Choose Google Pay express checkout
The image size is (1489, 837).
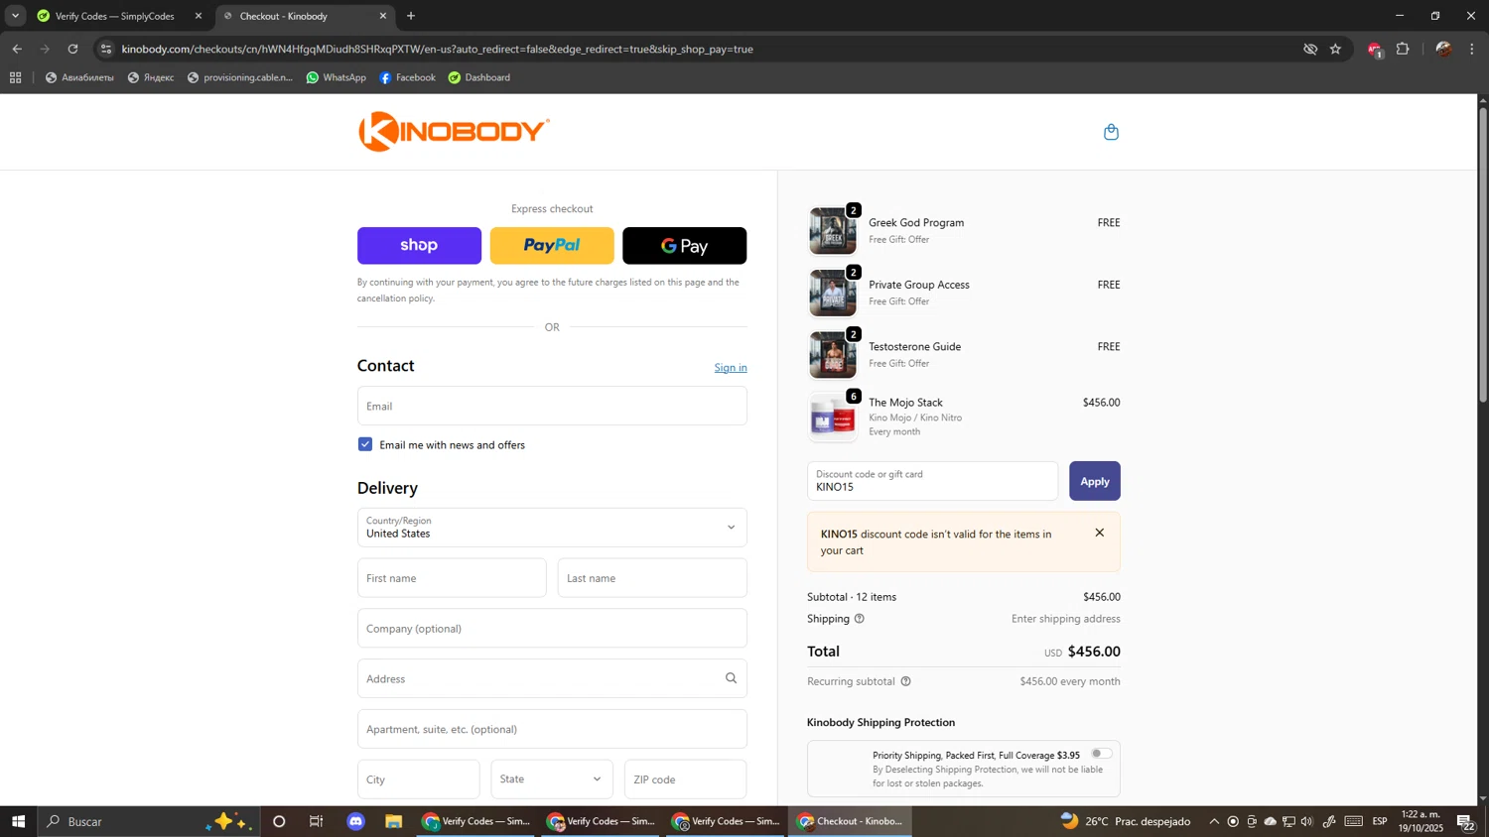pos(684,246)
